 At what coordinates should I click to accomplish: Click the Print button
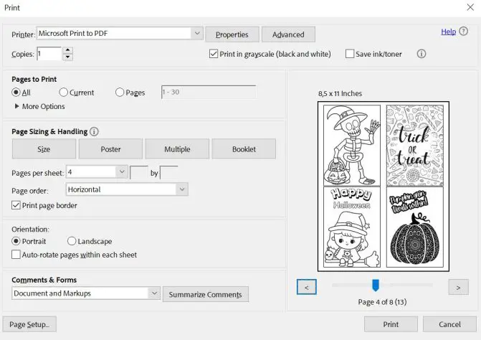(391, 324)
